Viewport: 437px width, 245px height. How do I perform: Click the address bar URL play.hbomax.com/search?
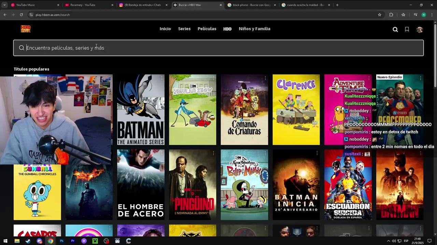(x=53, y=15)
